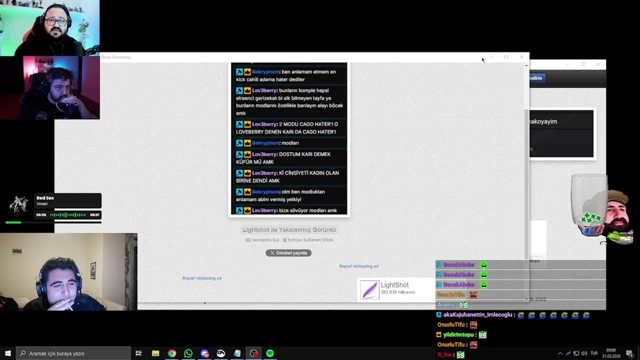
Task: Click the 383,938 followers text
Action: pyautogui.click(x=397, y=292)
